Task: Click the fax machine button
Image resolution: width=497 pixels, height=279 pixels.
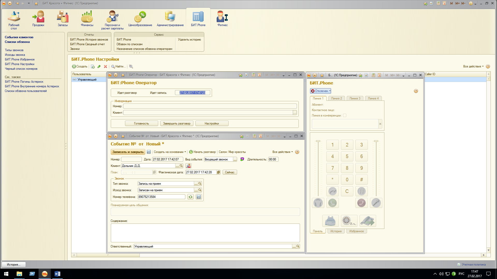Action: pyautogui.click(x=330, y=221)
